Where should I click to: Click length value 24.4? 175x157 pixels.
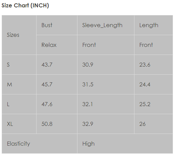[145, 84]
